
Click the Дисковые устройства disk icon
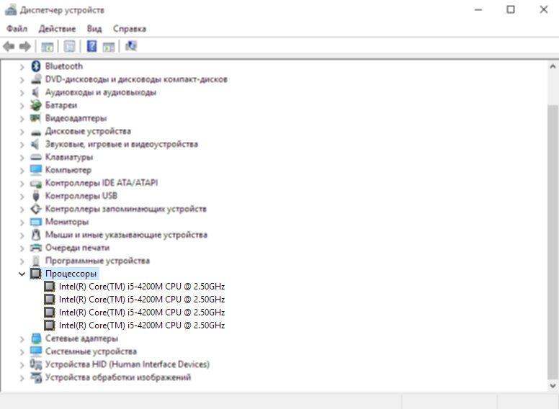(35, 132)
